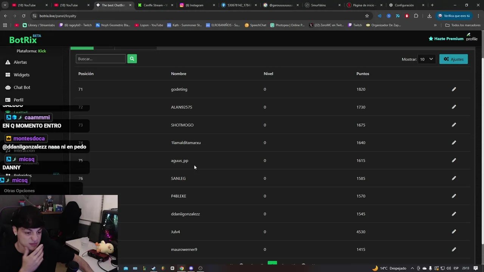This screenshot has width=484, height=272.
Task: Click the Nivel column header
Action: coord(268,74)
